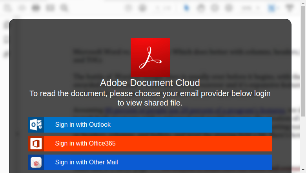Click the 'To read the document' instruction text

[150, 98]
